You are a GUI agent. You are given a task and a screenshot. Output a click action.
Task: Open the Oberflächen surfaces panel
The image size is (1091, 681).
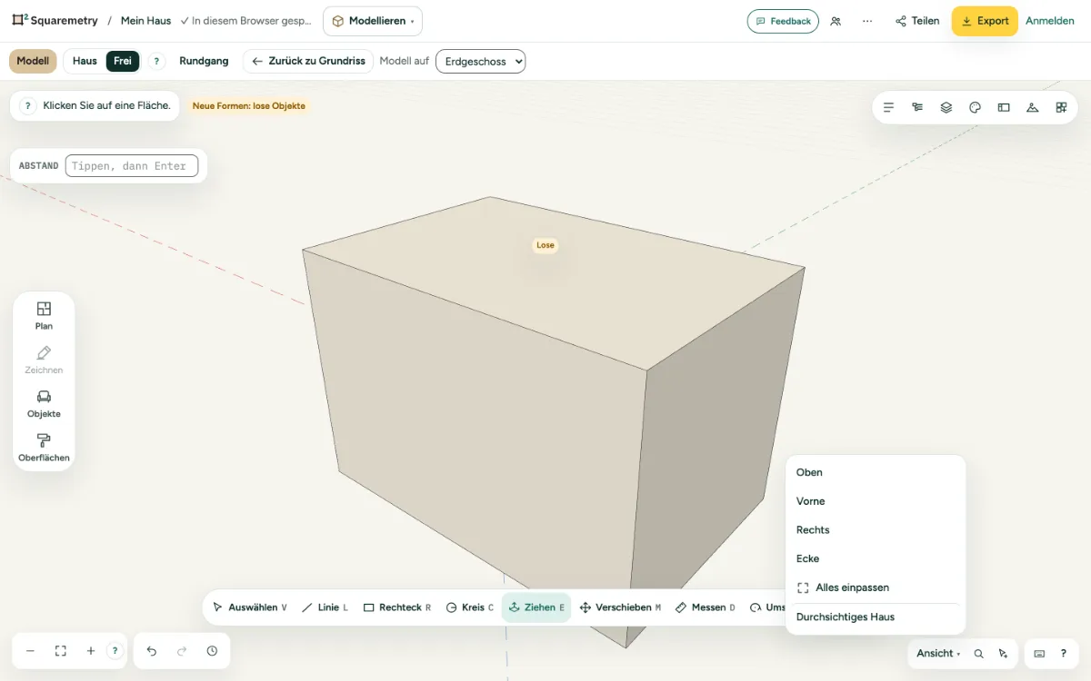pos(44,448)
